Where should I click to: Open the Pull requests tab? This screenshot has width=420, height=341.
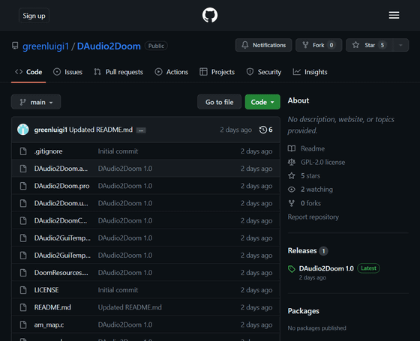pyautogui.click(x=118, y=72)
